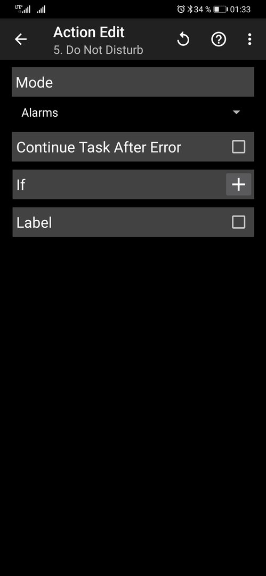Click the revert changes circular arrow icon

click(183, 39)
